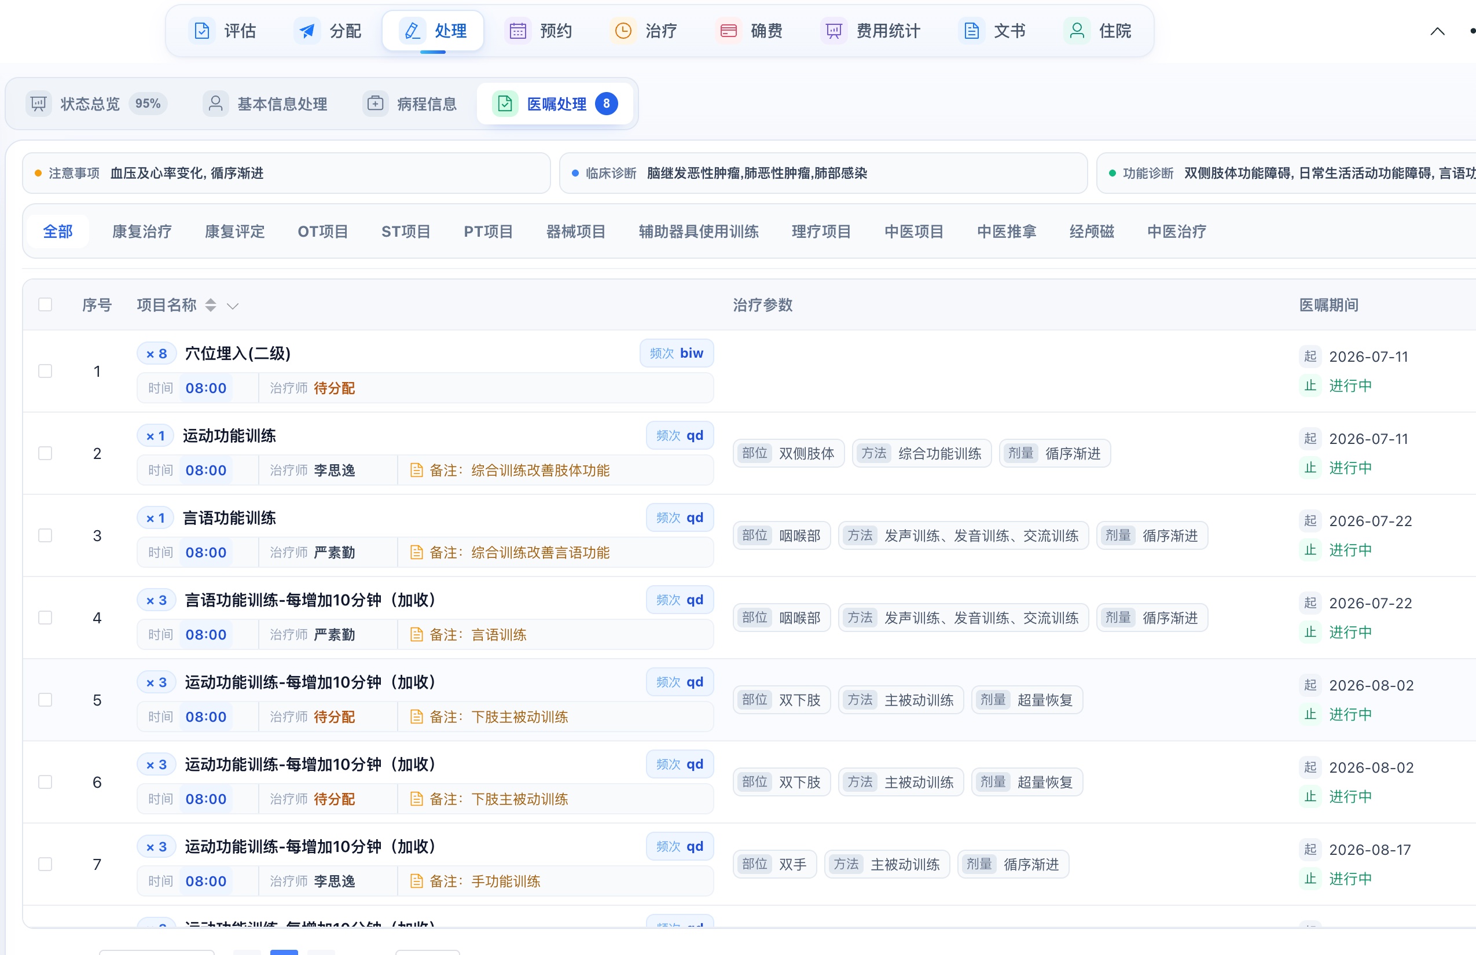Check the box for row 1 穴位埋入
This screenshot has width=1476, height=955.
click(x=45, y=371)
